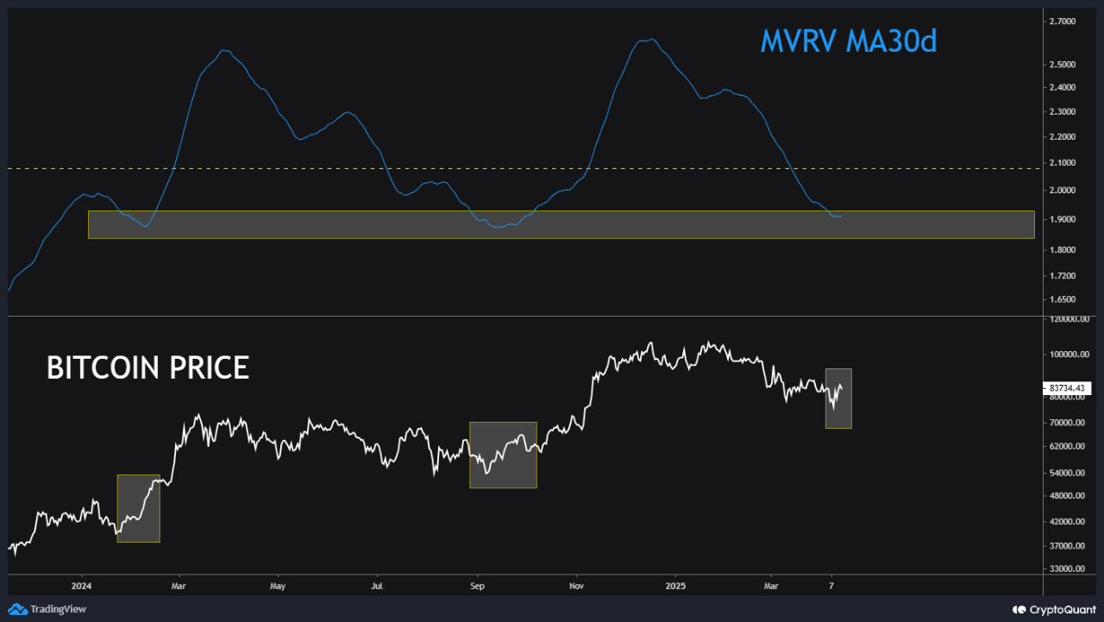The width and height of the screenshot is (1104, 622).
Task: Select the gray box near the February rally
Action: click(x=138, y=507)
